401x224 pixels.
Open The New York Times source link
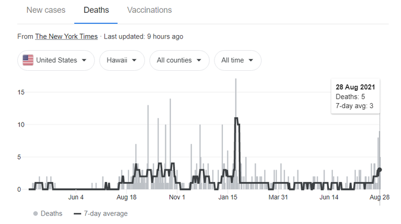tap(66, 36)
